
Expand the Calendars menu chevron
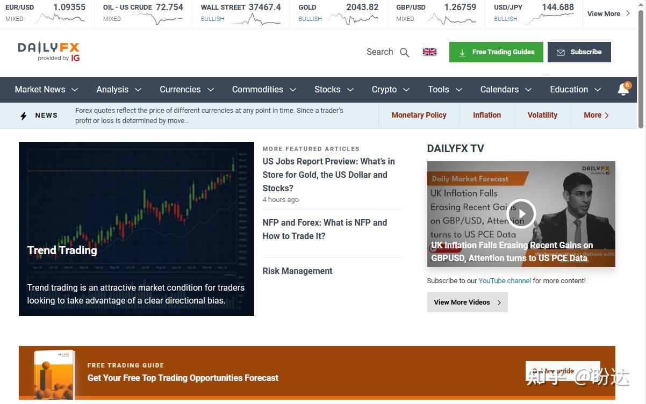click(528, 90)
